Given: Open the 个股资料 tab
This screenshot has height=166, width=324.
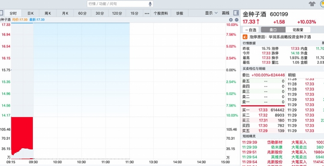Looking at the screenshot, I should (161, 13).
